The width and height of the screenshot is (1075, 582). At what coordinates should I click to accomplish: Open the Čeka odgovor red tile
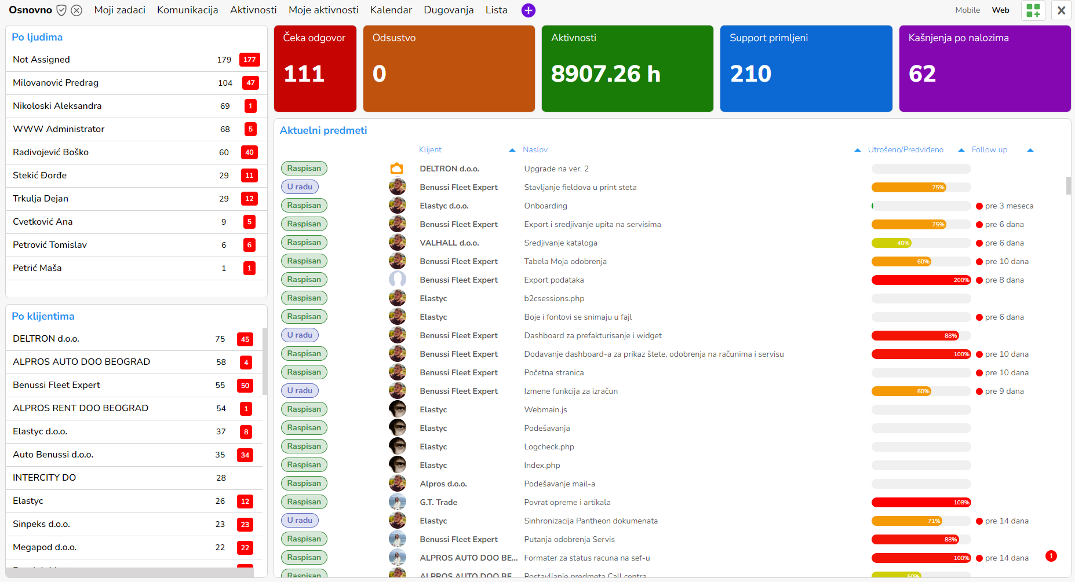[315, 68]
